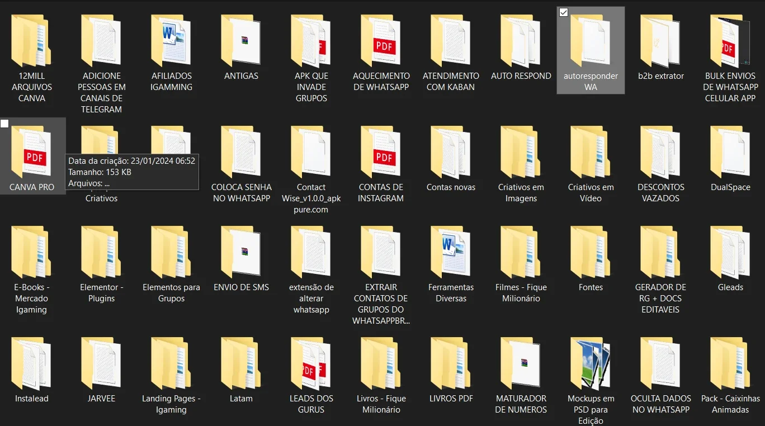Image resolution: width=765 pixels, height=426 pixels.
Task: Select the Criativos em Imagens folder icon
Action: 521,152
